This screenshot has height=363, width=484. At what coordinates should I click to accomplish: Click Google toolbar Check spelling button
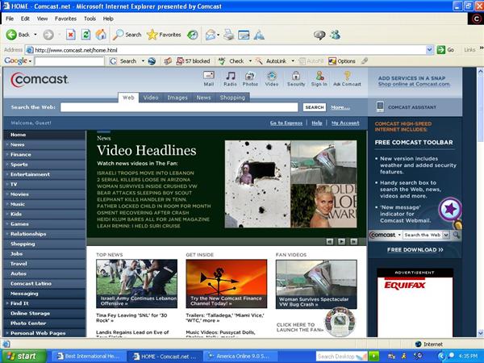pyautogui.click(x=232, y=61)
